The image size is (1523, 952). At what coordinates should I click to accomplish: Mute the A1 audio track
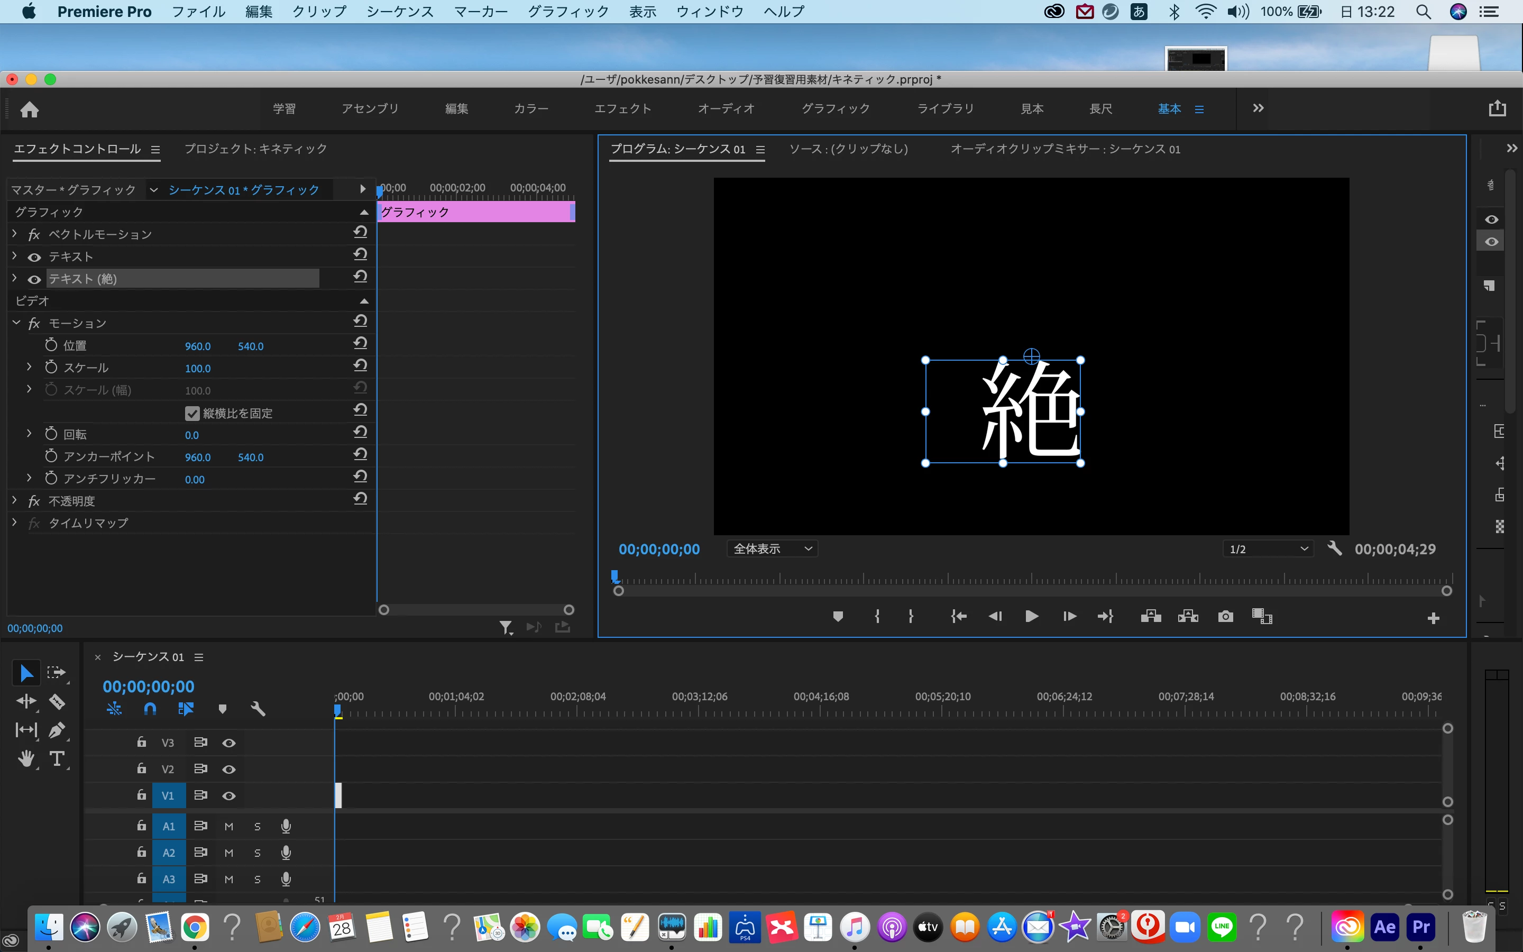[229, 827]
